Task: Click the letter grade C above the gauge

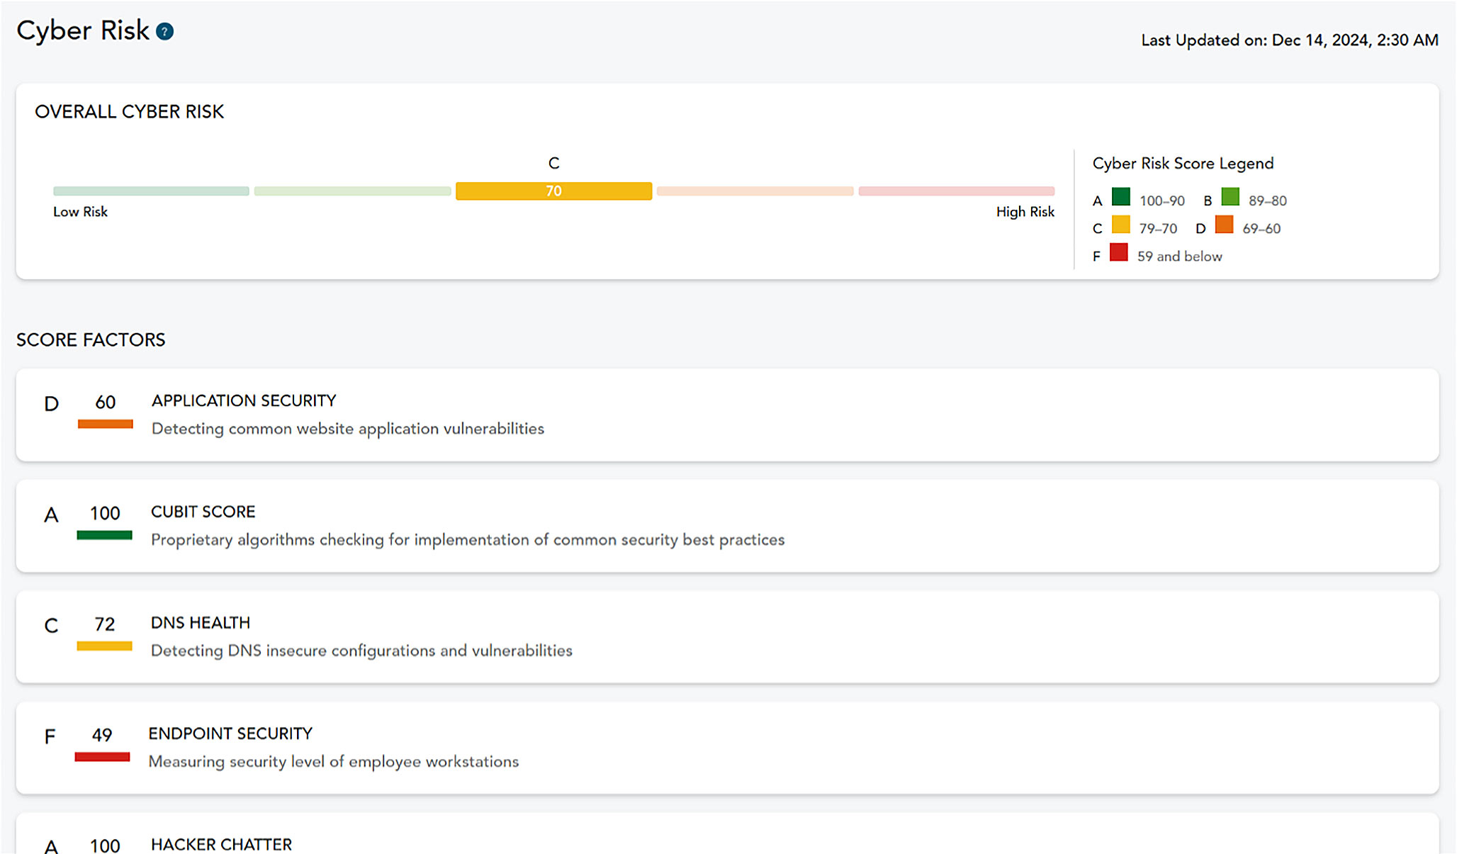Action: point(553,163)
